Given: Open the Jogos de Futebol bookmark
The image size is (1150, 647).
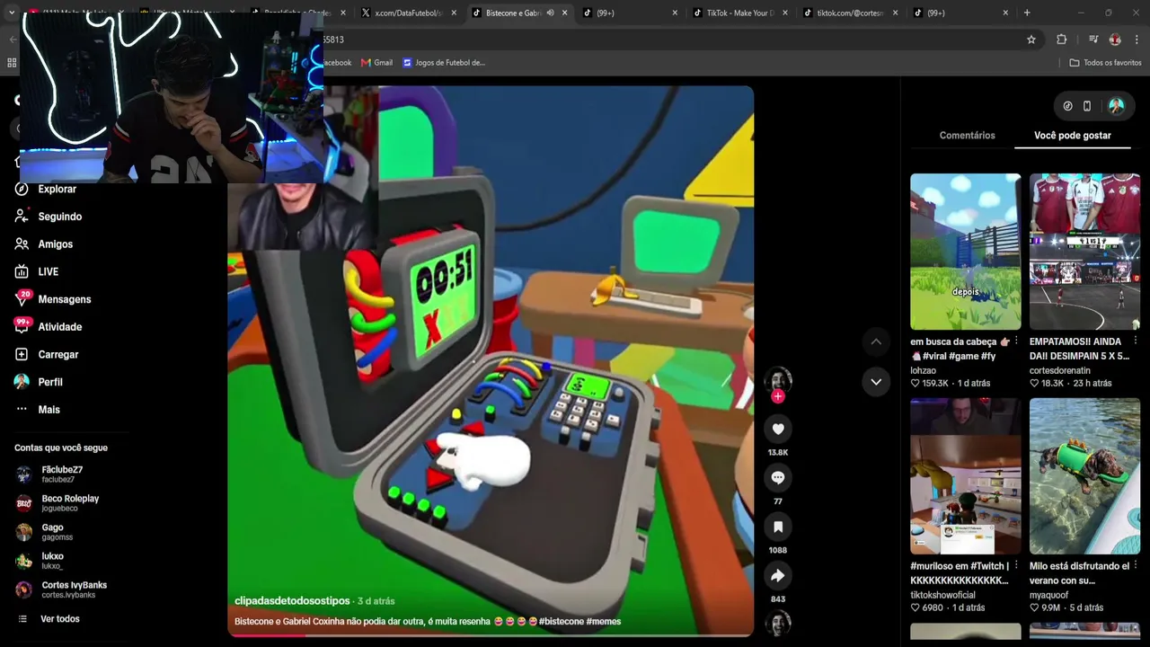Looking at the screenshot, I should pyautogui.click(x=444, y=63).
